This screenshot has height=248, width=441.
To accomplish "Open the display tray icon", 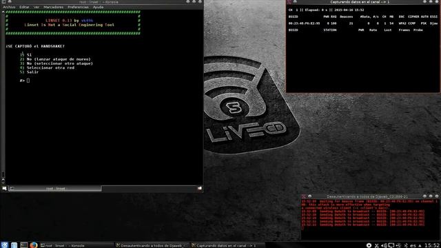I will coord(391,245).
